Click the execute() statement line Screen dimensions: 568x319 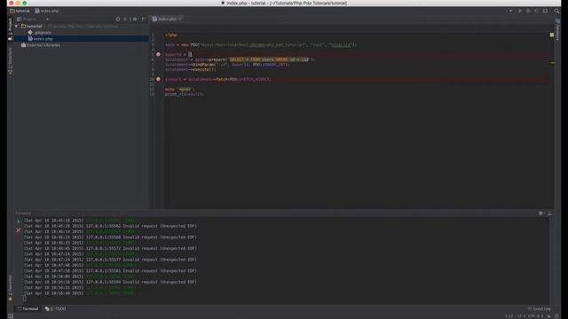pos(190,69)
